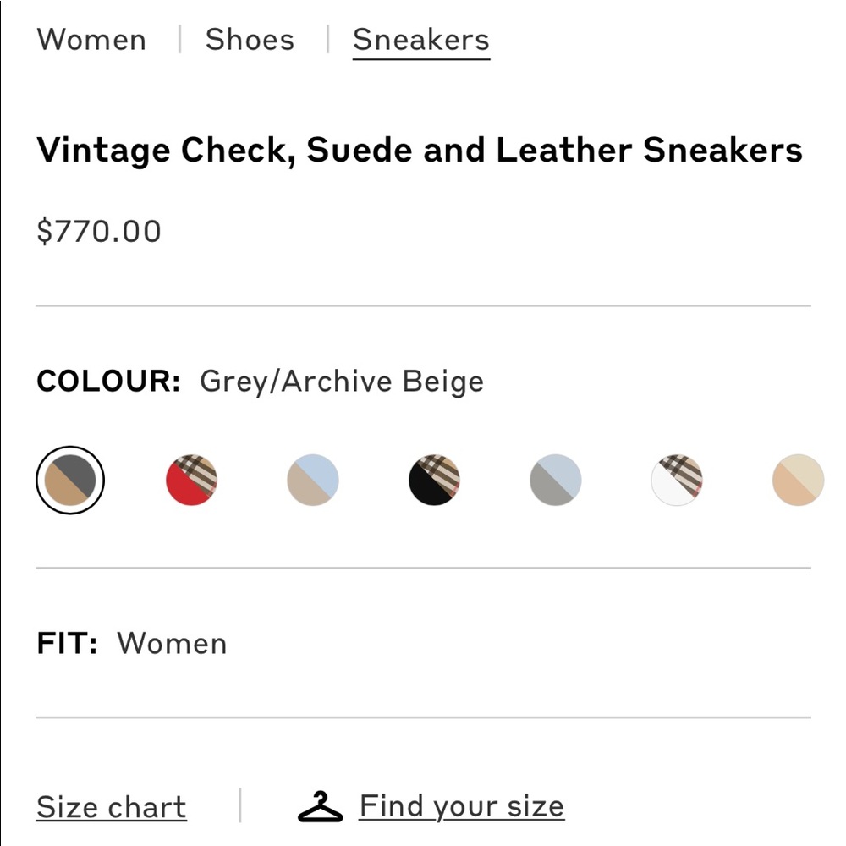
Task: Navigate to the Sneakers breadcrumb link
Action: [x=421, y=40]
